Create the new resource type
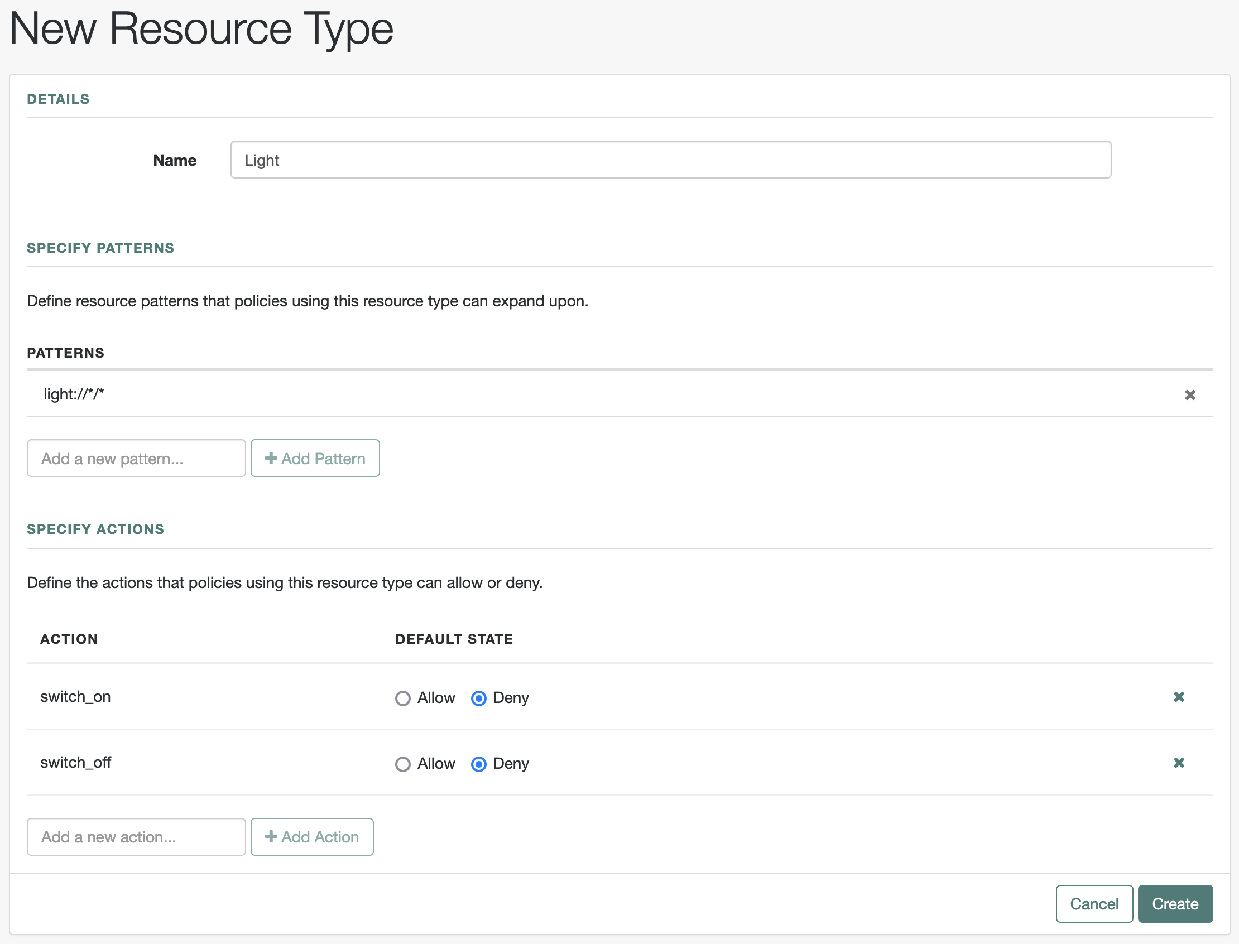The image size is (1239, 944). (1175, 903)
